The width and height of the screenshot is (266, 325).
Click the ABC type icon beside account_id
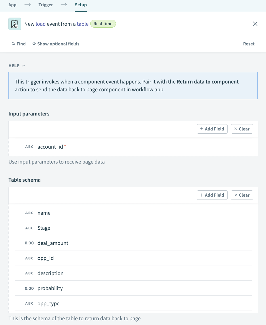(x=29, y=147)
